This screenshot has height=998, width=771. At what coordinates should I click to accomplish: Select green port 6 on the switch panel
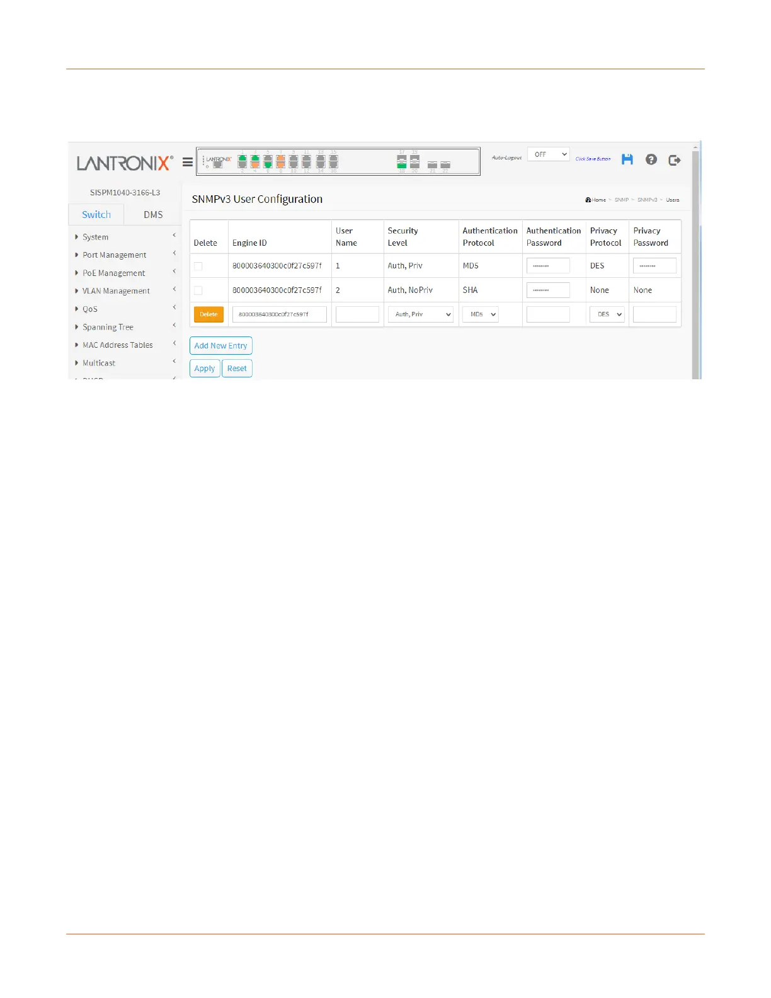268,164
